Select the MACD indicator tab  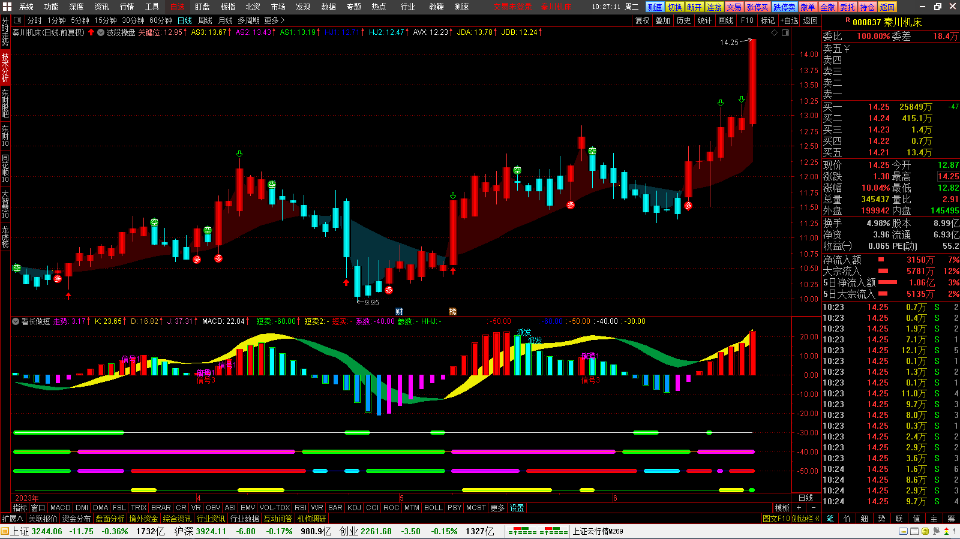61,508
